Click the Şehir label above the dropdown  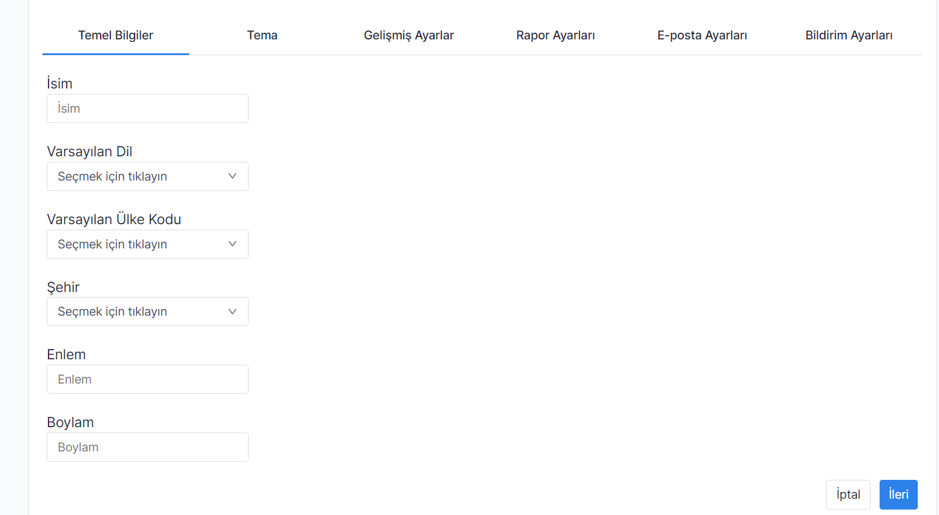(63, 287)
